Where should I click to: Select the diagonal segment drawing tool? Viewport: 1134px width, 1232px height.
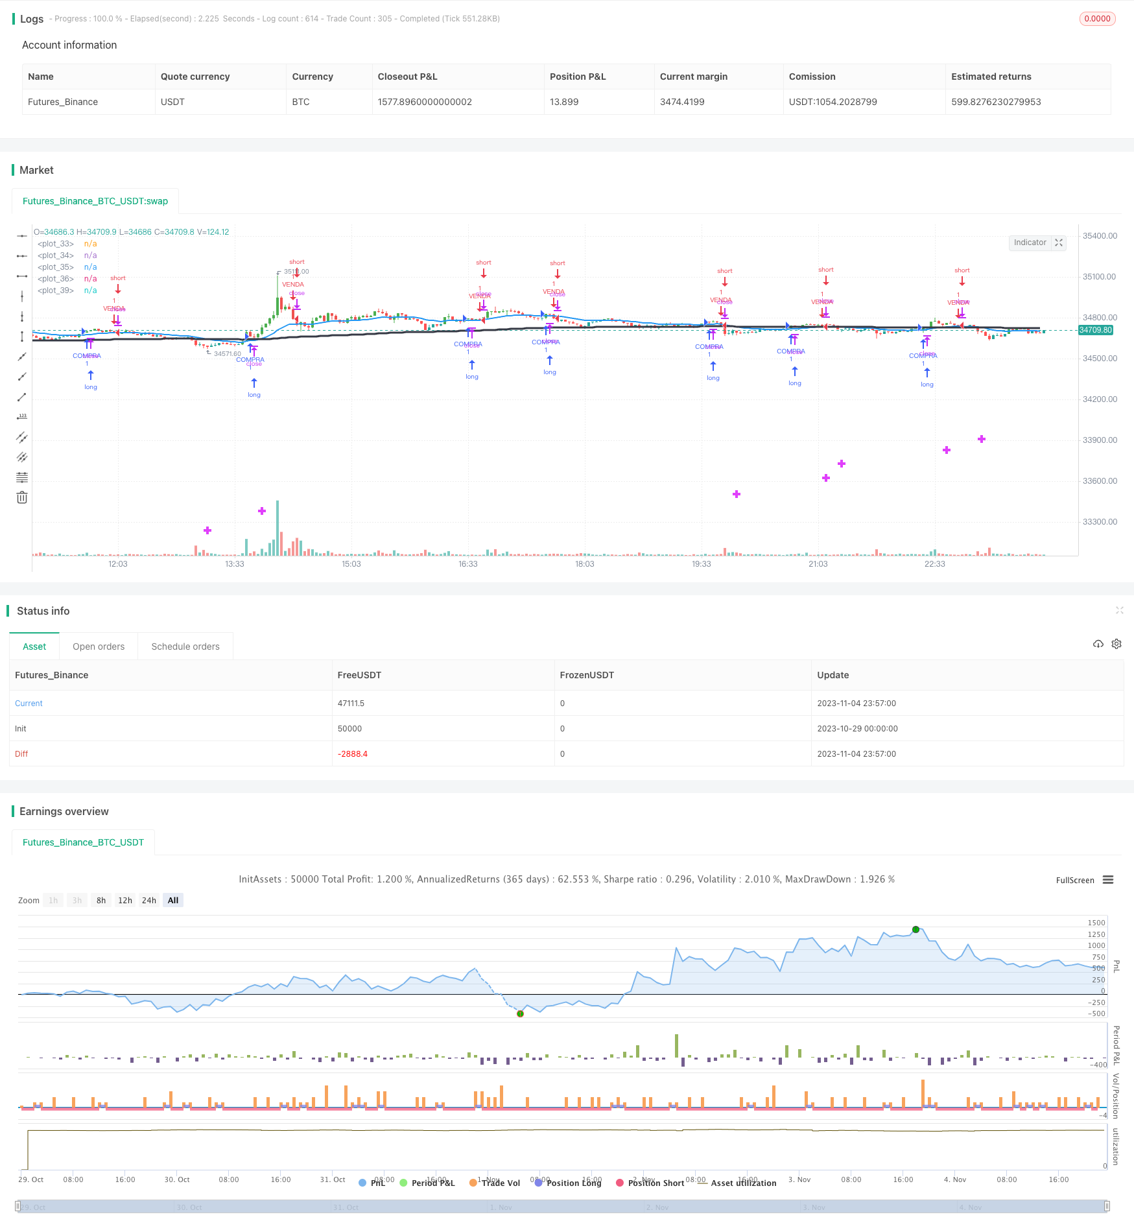(x=22, y=397)
